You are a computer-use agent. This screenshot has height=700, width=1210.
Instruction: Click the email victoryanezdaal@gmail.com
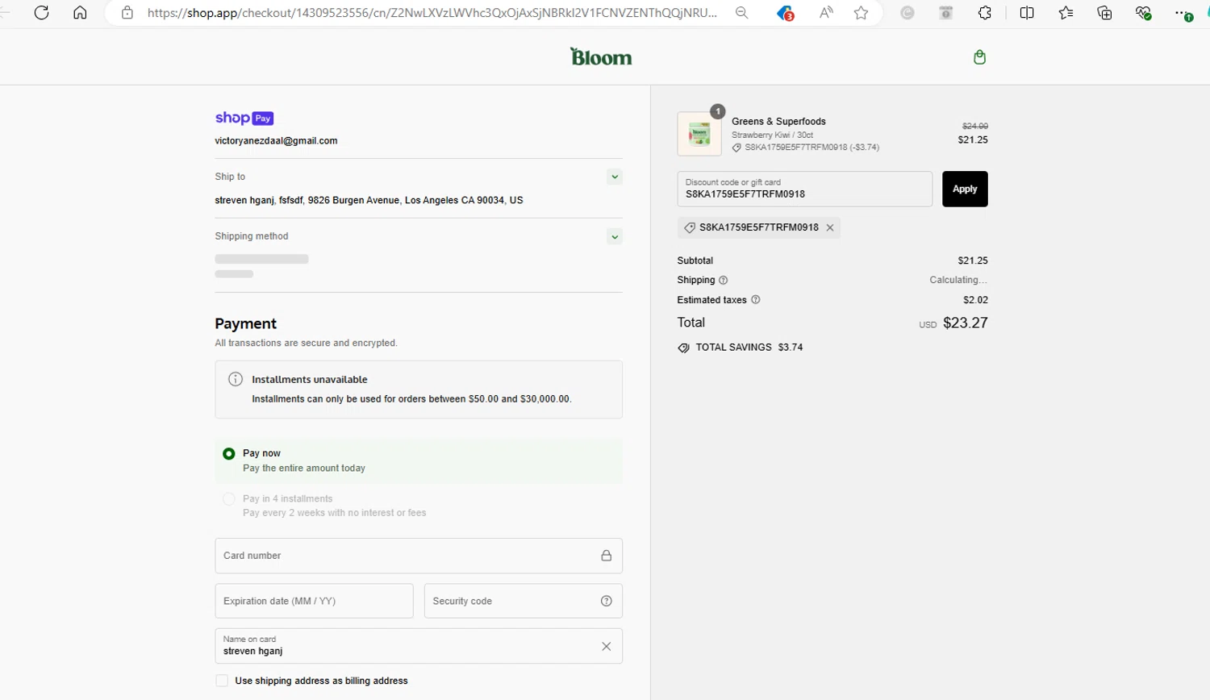pyautogui.click(x=276, y=140)
